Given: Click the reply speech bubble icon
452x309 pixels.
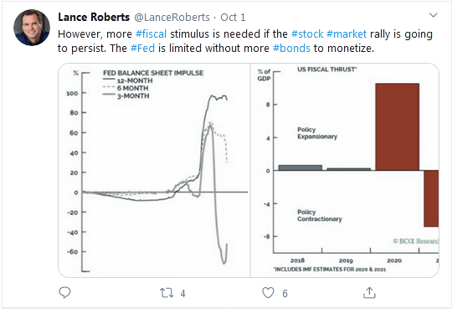Looking at the screenshot, I should [x=64, y=292].
